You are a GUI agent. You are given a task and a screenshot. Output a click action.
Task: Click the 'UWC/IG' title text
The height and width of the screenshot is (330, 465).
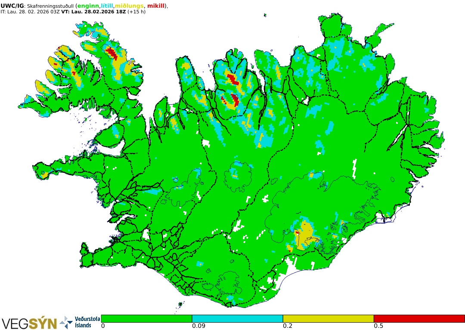click(12, 6)
